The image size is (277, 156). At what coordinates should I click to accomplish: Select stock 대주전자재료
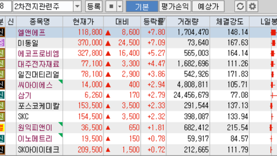pyautogui.click(x=39, y=64)
